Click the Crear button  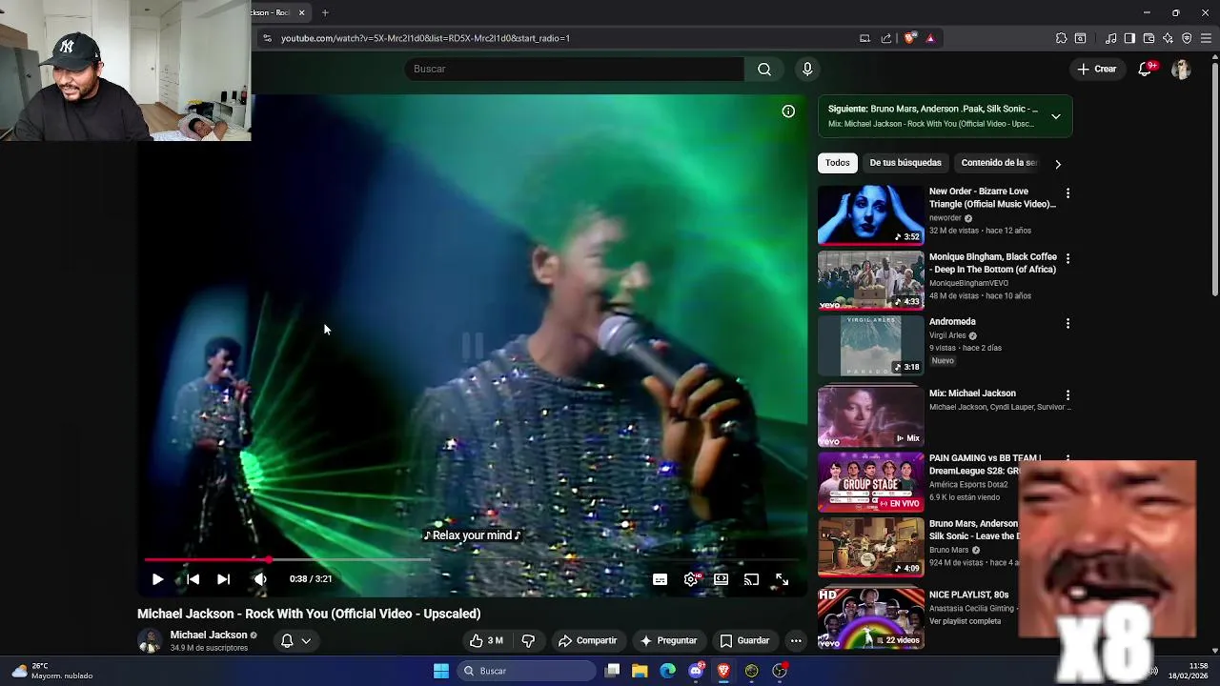pyautogui.click(x=1096, y=69)
